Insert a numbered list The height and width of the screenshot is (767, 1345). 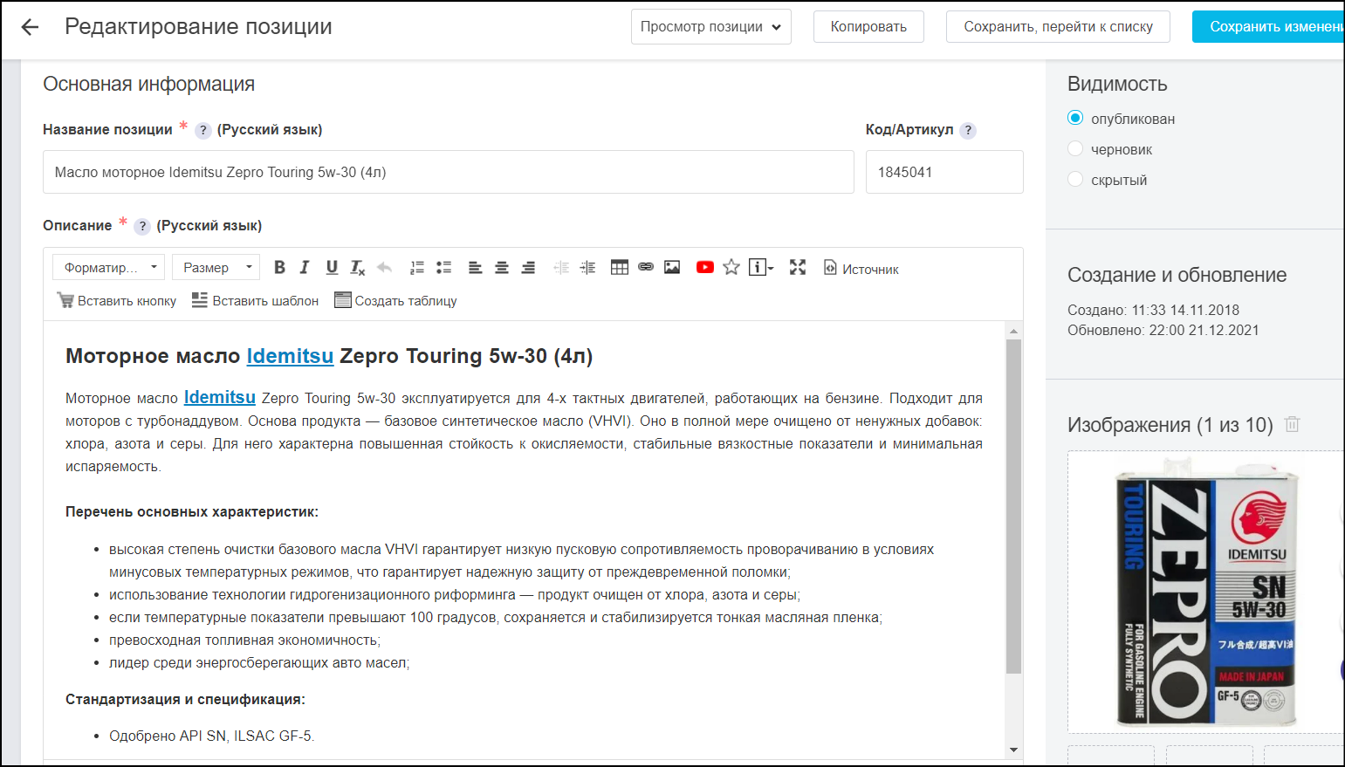(417, 267)
